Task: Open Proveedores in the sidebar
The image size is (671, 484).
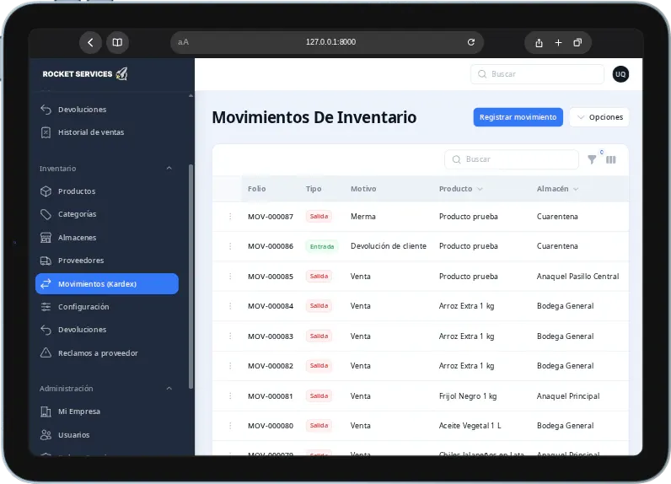Action: (107, 261)
